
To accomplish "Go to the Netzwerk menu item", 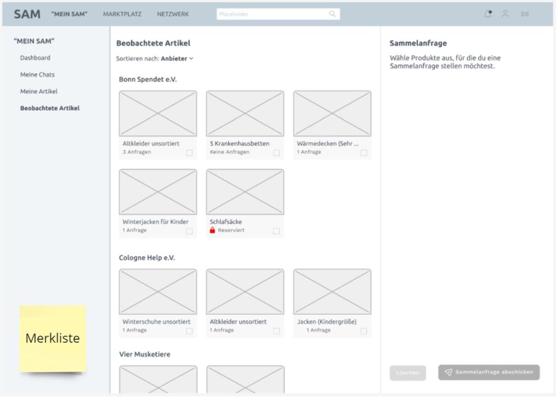I will click(x=173, y=14).
